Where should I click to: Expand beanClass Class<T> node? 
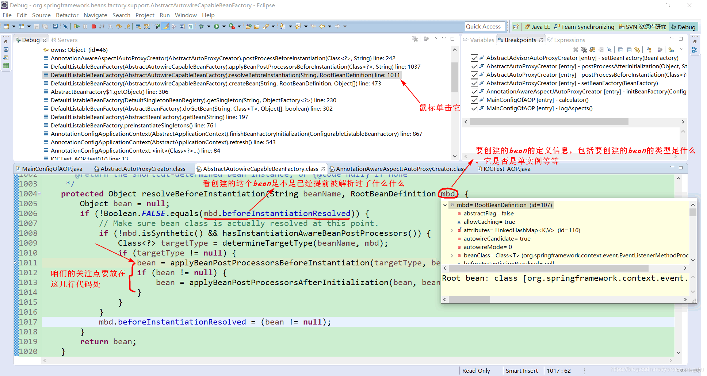tap(452, 256)
